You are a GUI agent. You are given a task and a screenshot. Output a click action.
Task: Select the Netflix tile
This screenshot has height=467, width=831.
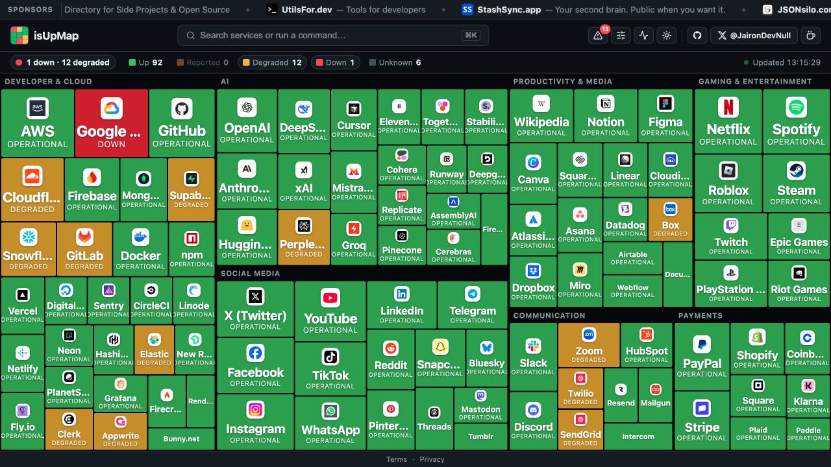728,121
